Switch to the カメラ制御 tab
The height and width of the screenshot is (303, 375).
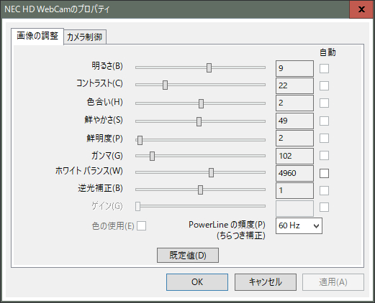[x=85, y=37]
